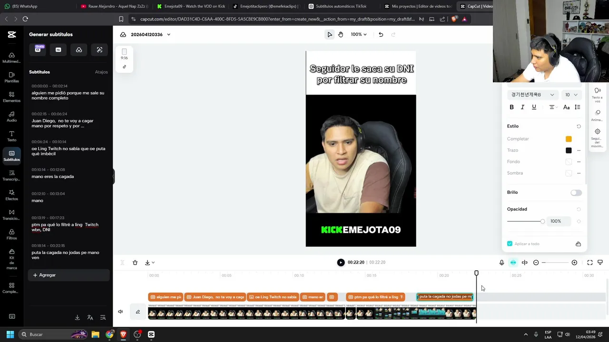Zoom in the timeline with plus icon
609x342 pixels.
[x=574, y=262]
